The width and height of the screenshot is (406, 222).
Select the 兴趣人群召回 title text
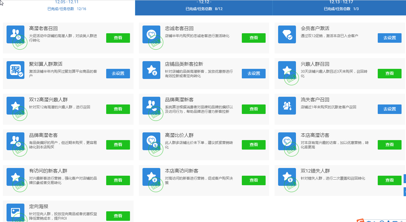(315, 64)
